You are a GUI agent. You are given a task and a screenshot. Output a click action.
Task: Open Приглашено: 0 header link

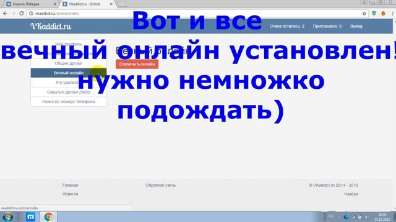[327, 26]
